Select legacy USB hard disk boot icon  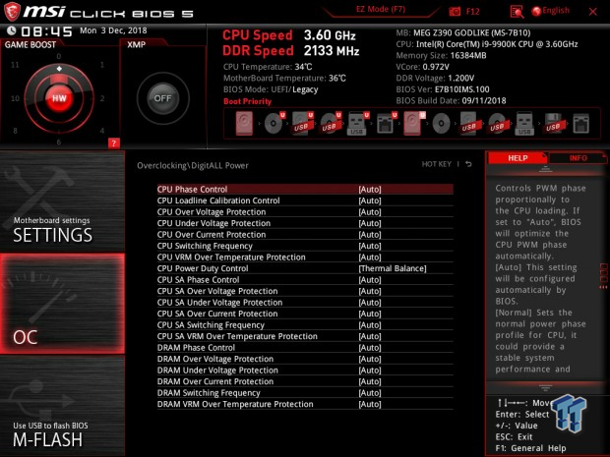(x=468, y=124)
